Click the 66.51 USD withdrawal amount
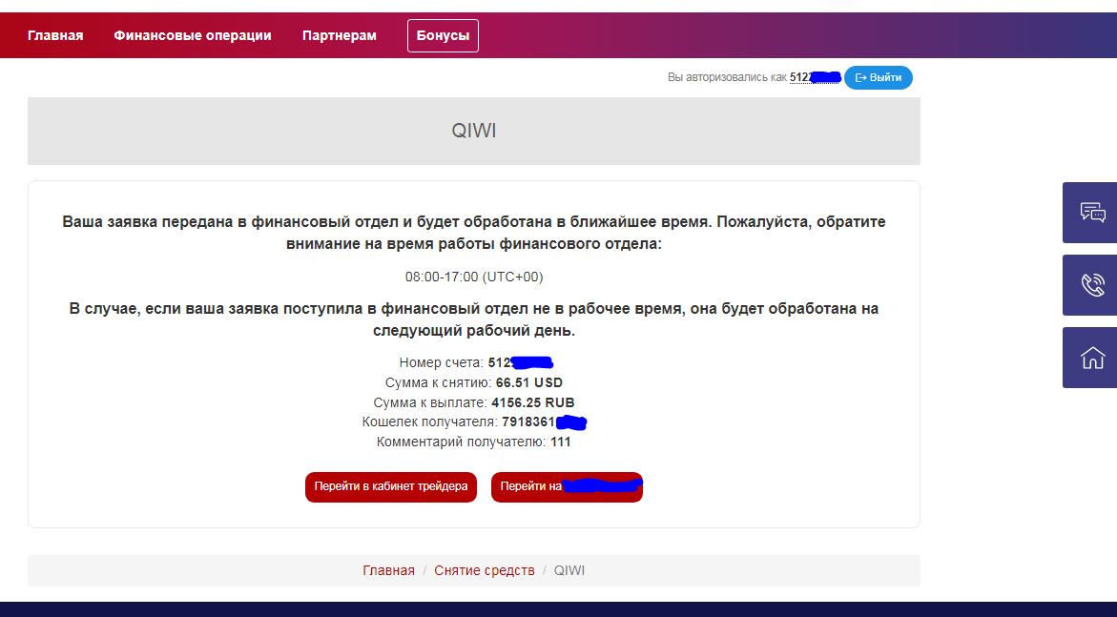 click(x=529, y=382)
